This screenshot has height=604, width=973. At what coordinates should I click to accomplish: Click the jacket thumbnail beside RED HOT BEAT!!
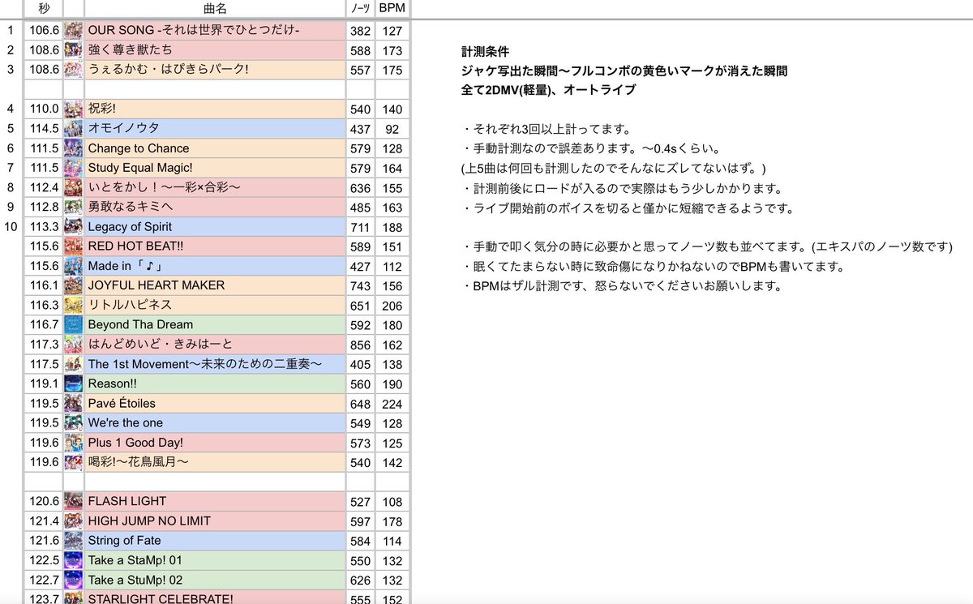point(73,246)
